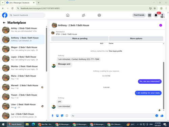Open the Groups icon in top navigation
The width and height of the screenshot is (169, 127).
(x=99, y=15)
